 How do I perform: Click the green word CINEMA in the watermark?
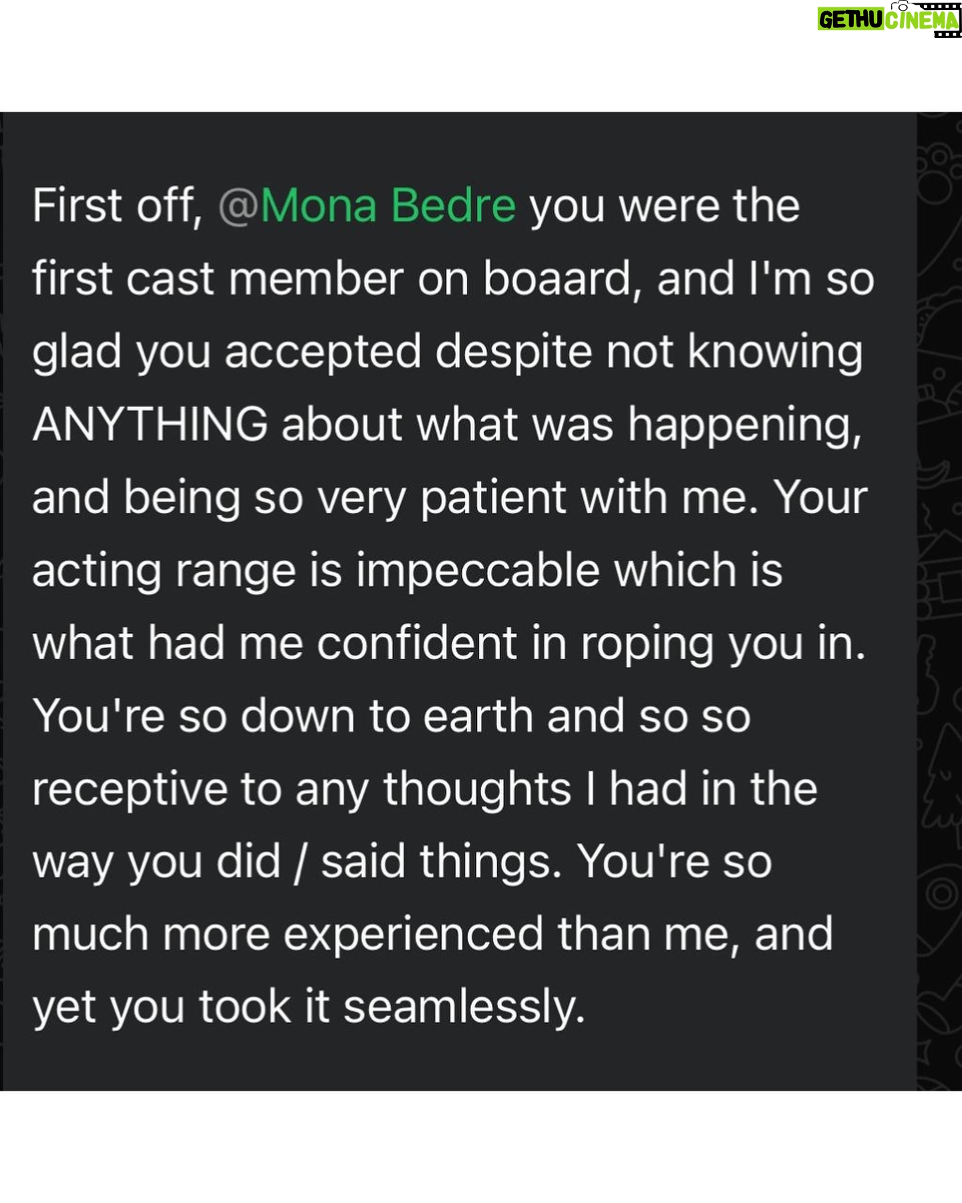coord(921,21)
